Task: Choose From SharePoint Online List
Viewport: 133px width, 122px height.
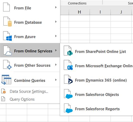Action: tap(97, 50)
